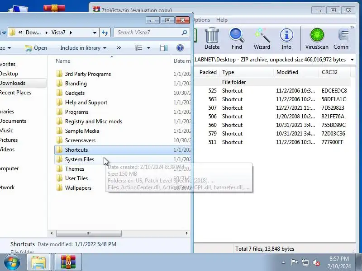Viewport: 362px width, 271px height.
Task: Show more Explorer toolbar commands chevron
Action: [x=119, y=48]
